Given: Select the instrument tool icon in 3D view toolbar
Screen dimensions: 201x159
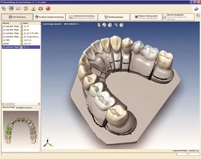Looking at the screenshot, I should coord(116,24).
